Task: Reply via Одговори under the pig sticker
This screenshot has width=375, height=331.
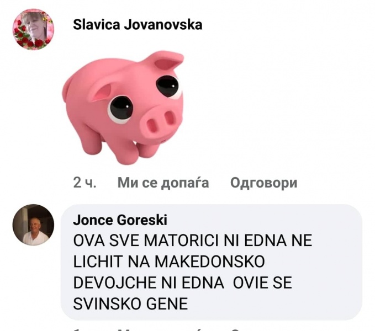Action: pyautogui.click(x=263, y=183)
